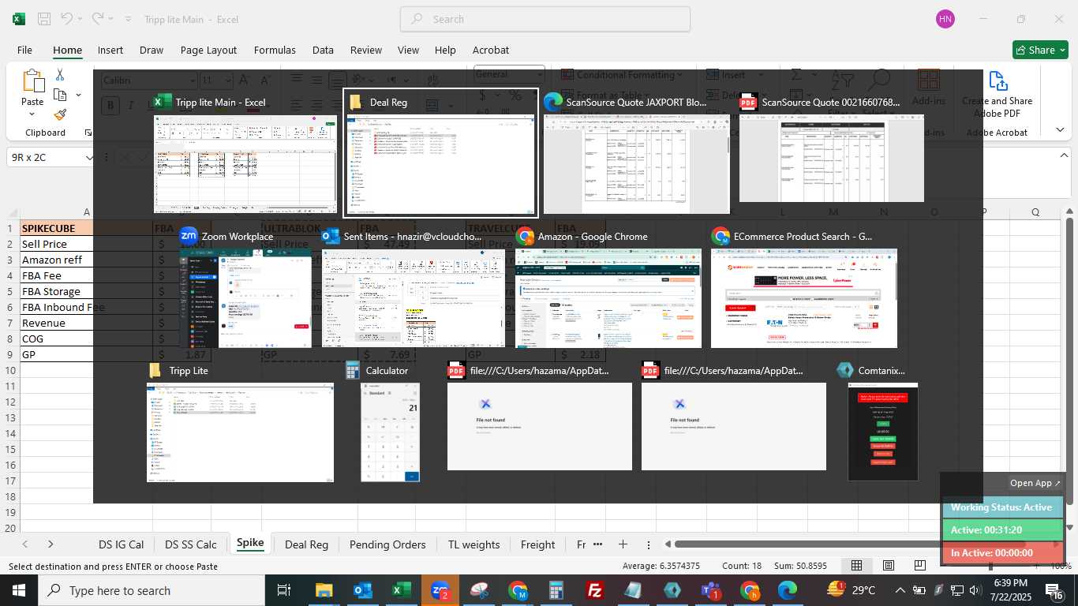Click Create and Share Adobe PDF
Viewport: 1078px width, 606px height.
(998, 95)
